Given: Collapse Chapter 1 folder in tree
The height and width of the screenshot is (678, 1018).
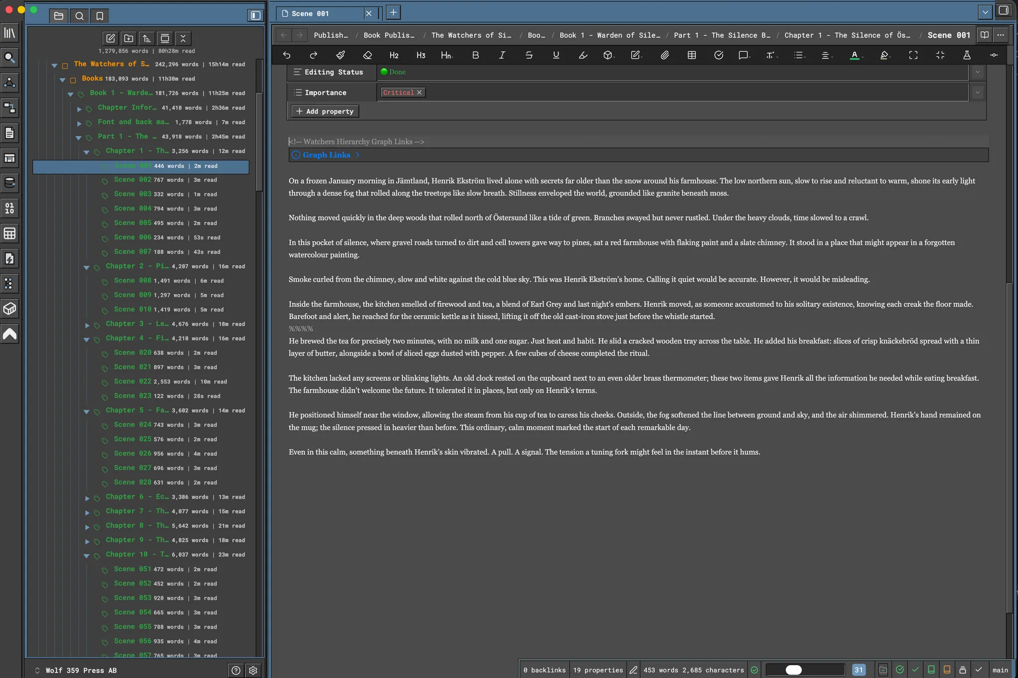Looking at the screenshot, I should [86, 152].
